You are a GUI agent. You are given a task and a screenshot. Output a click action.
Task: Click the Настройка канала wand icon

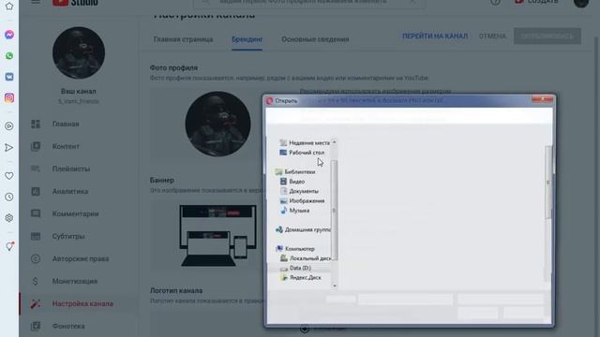click(36, 303)
